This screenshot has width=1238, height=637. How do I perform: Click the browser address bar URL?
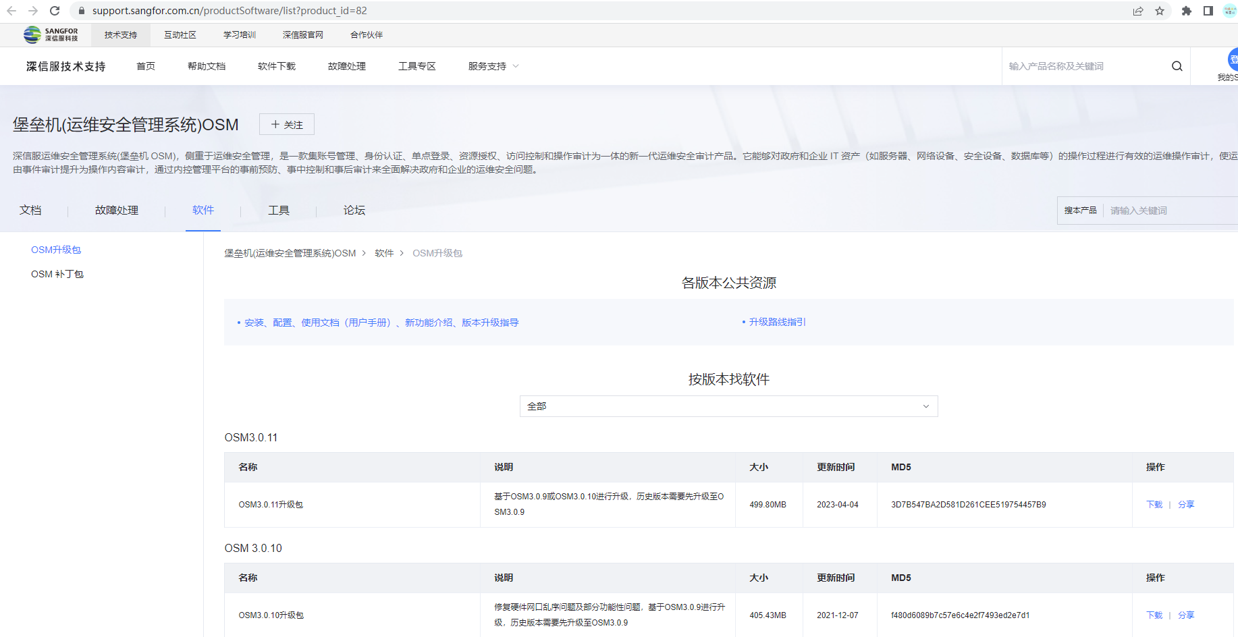click(230, 11)
